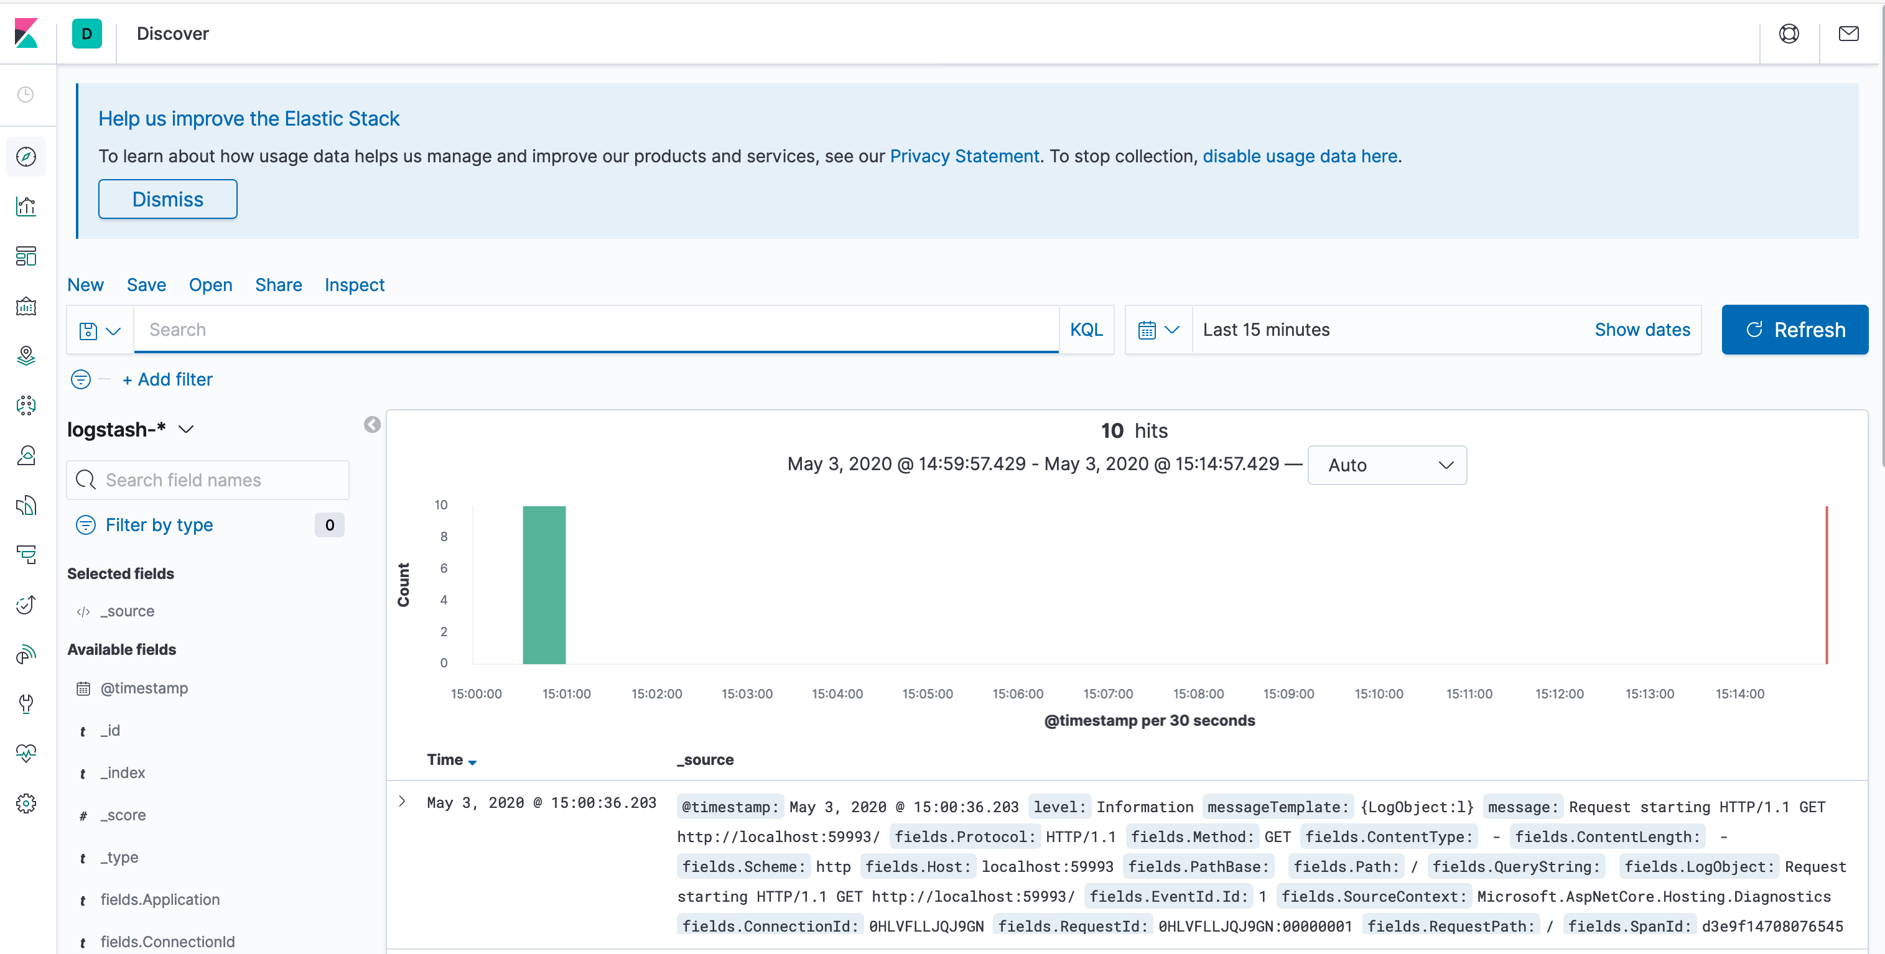Viewport: 1885px width, 954px height.
Task: Open APM icon in sidebar
Action: [26, 555]
